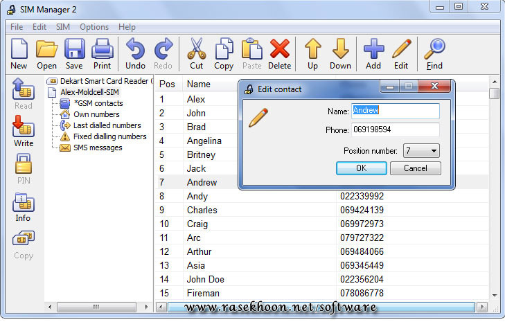Select contact row John Doe
This screenshot has width=505, height=322.
[322, 279]
